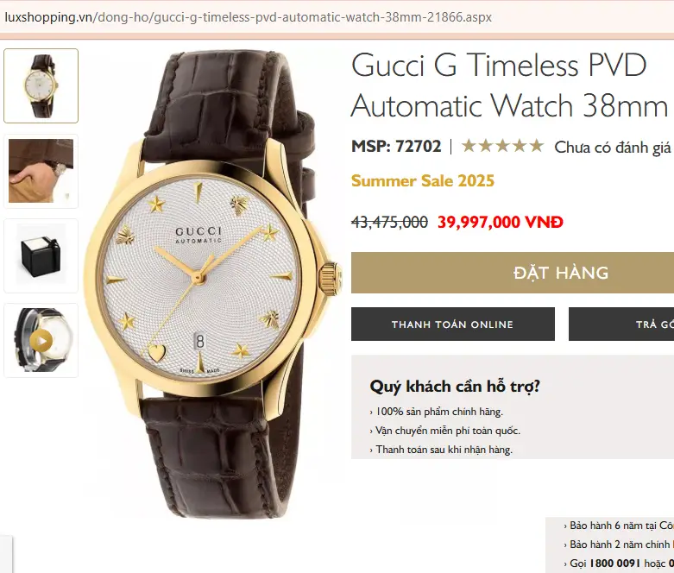Click the MSP: 72702 product code
674x573 pixels.
pos(396,146)
